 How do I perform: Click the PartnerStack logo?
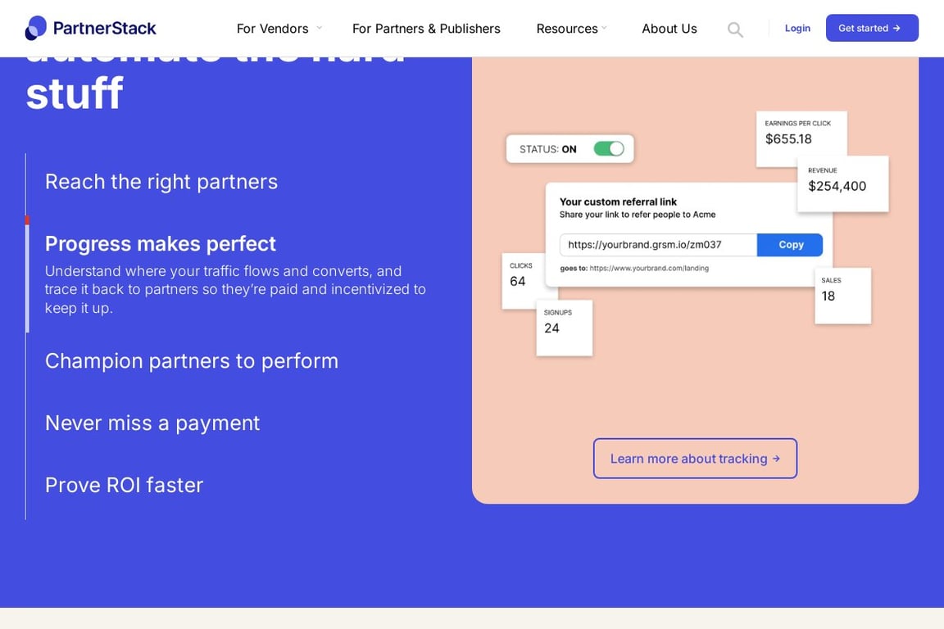pos(90,27)
